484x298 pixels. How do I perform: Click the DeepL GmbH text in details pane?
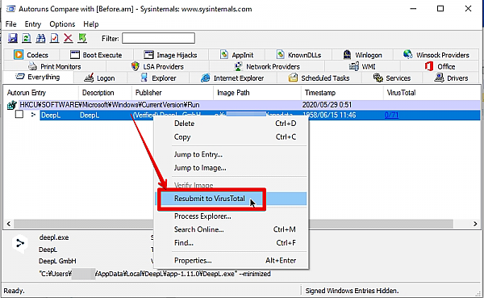pyautogui.click(x=57, y=261)
